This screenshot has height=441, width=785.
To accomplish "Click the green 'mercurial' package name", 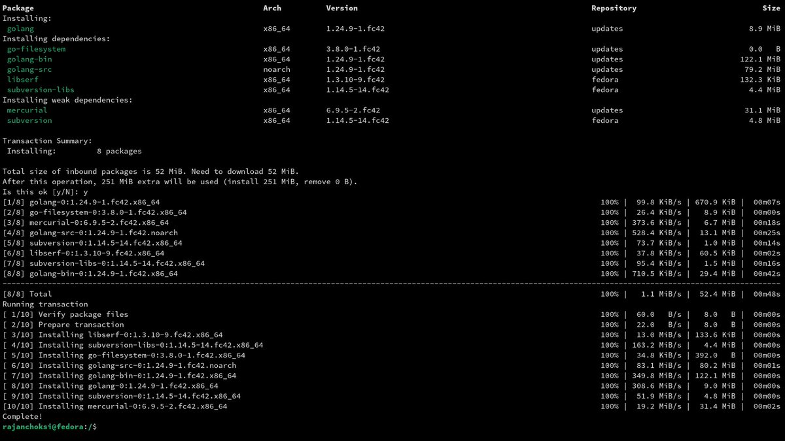I will [x=27, y=110].
